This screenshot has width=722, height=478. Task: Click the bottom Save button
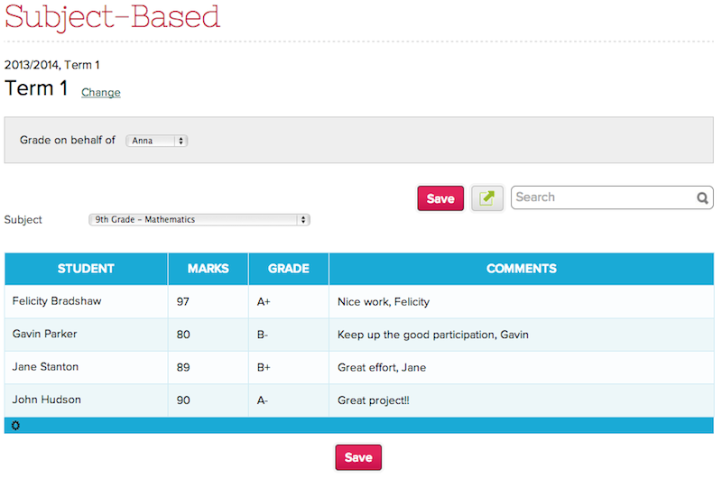358,457
